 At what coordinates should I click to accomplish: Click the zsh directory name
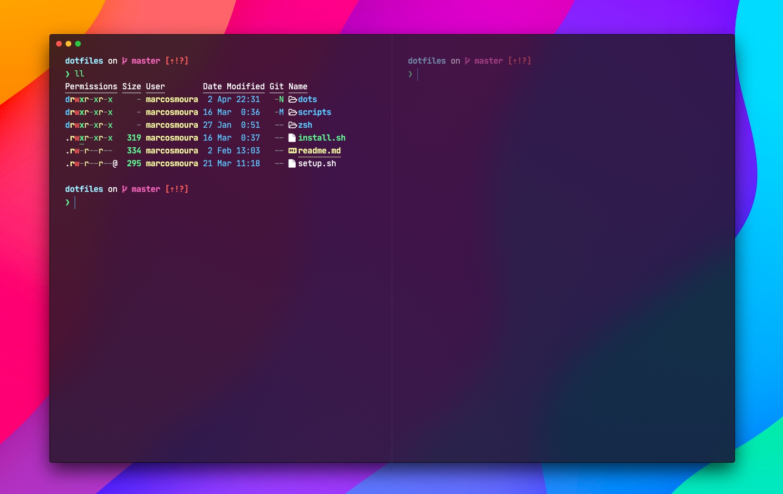305,125
